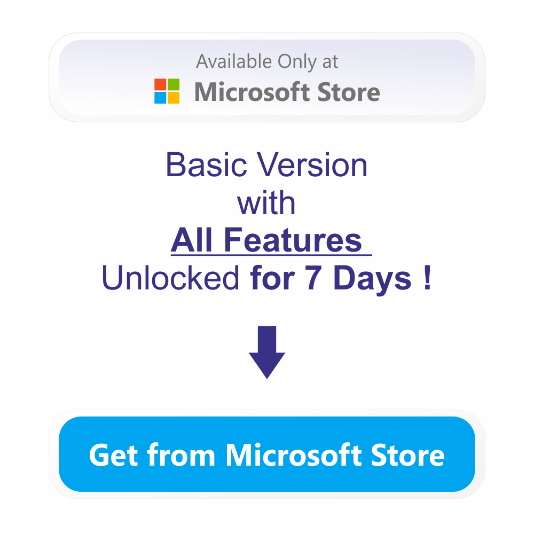Image resolution: width=534 pixels, height=534 pixels.
Task: Click the gray Microsoft Store text
Action: click(x=287, y=92)
